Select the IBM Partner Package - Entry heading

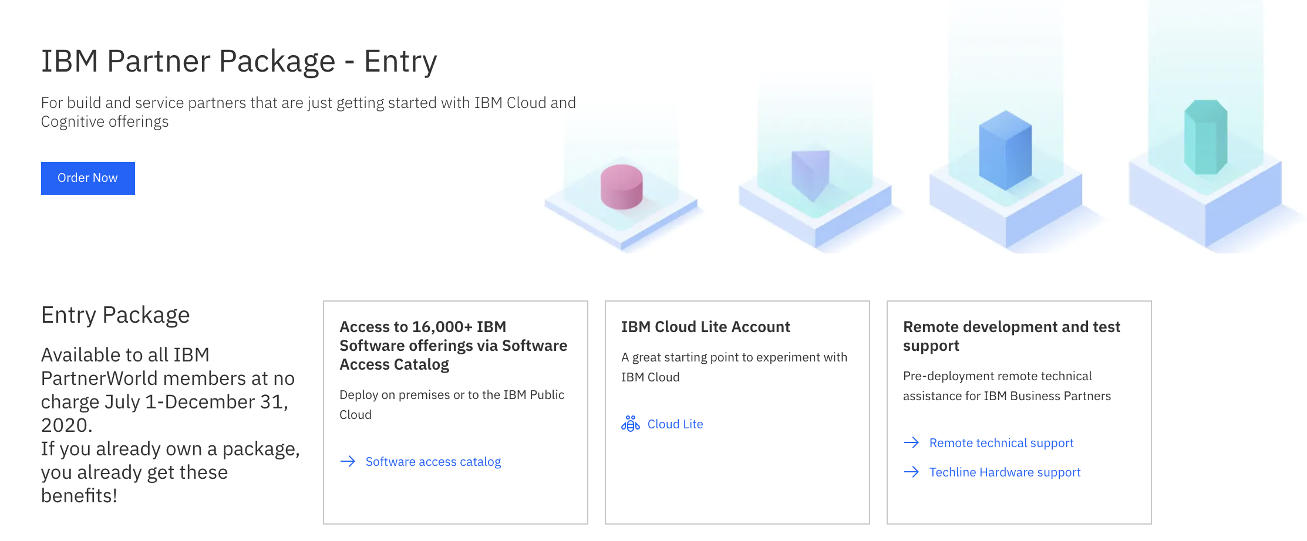click(239, 61)
